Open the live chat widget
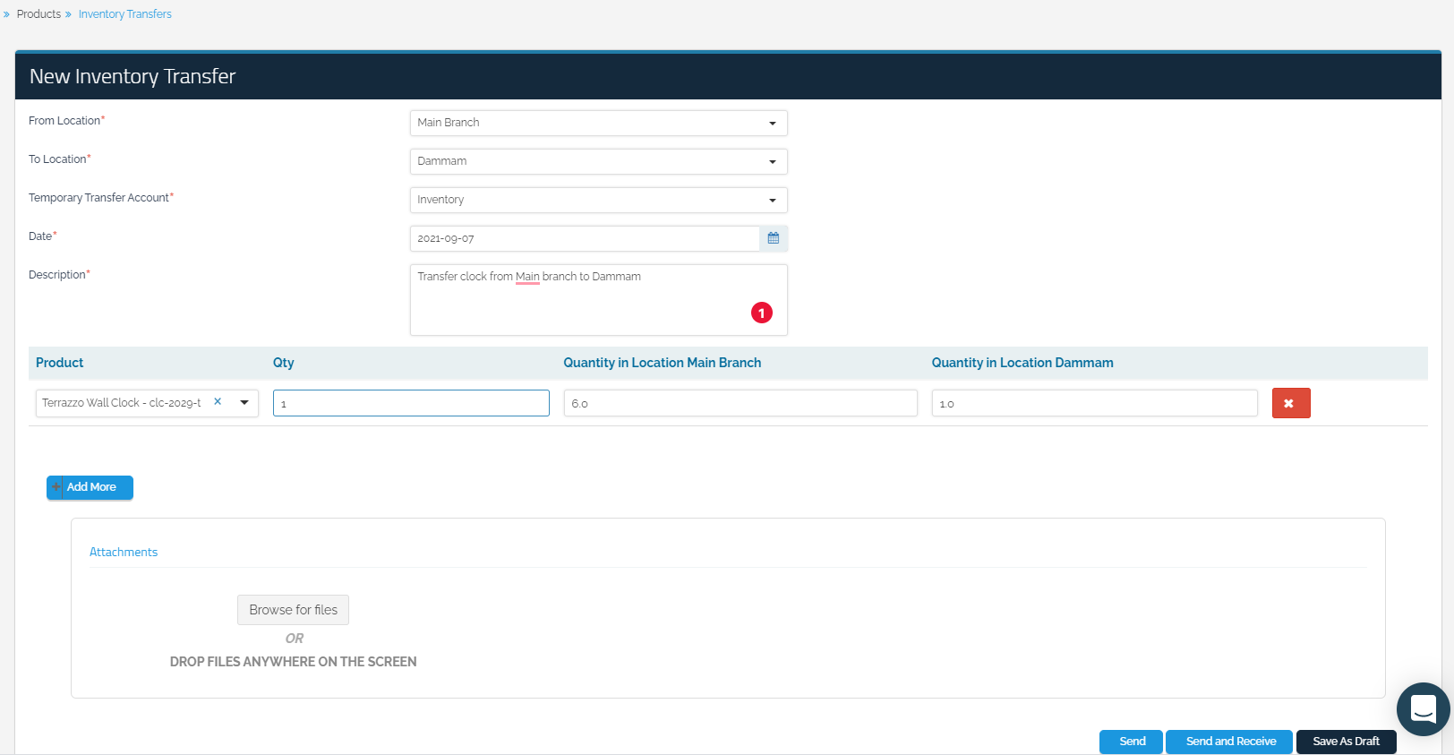 point(1423,709)
